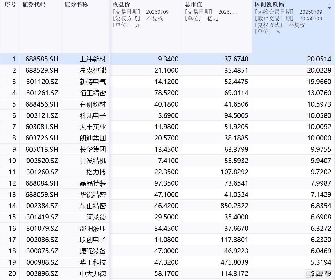Click stock name 恒工精密
The height and width of the screenshot is (280, 335).
(x=93, y=93)
